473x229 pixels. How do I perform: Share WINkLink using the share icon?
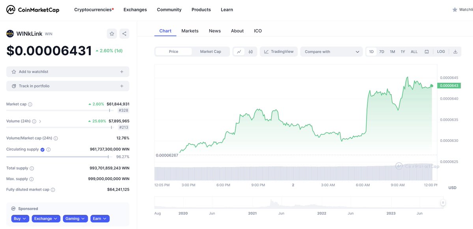pos(124,34)
